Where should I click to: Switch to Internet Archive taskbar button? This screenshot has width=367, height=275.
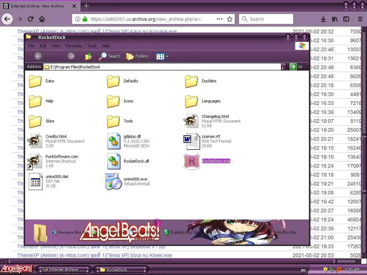coord(64,270)
